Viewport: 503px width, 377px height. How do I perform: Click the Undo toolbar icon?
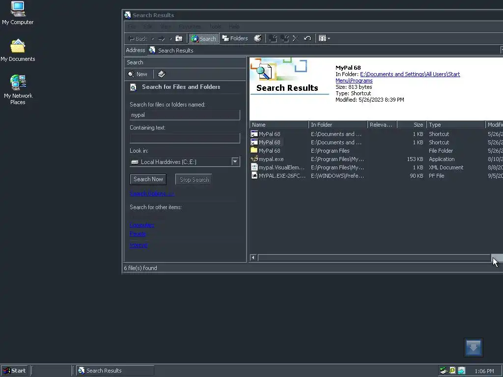(x=307, y=38)
